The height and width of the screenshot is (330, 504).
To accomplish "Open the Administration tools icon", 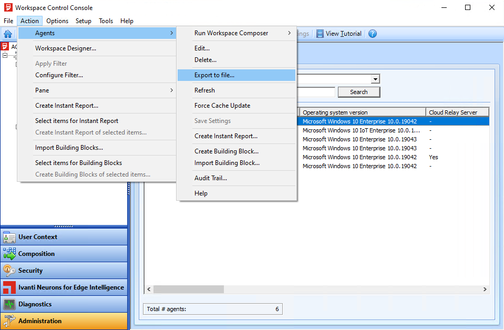I will (9, 321).
